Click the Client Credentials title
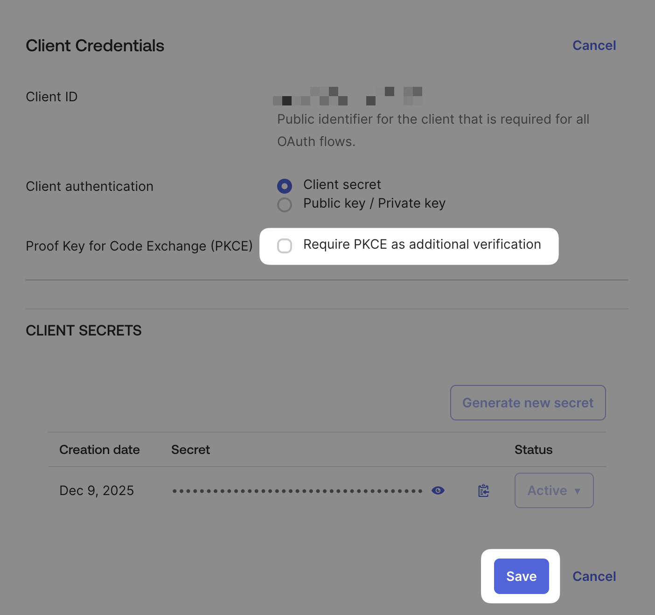The width and height of the screenshot is (655, 615). (95, 45)
